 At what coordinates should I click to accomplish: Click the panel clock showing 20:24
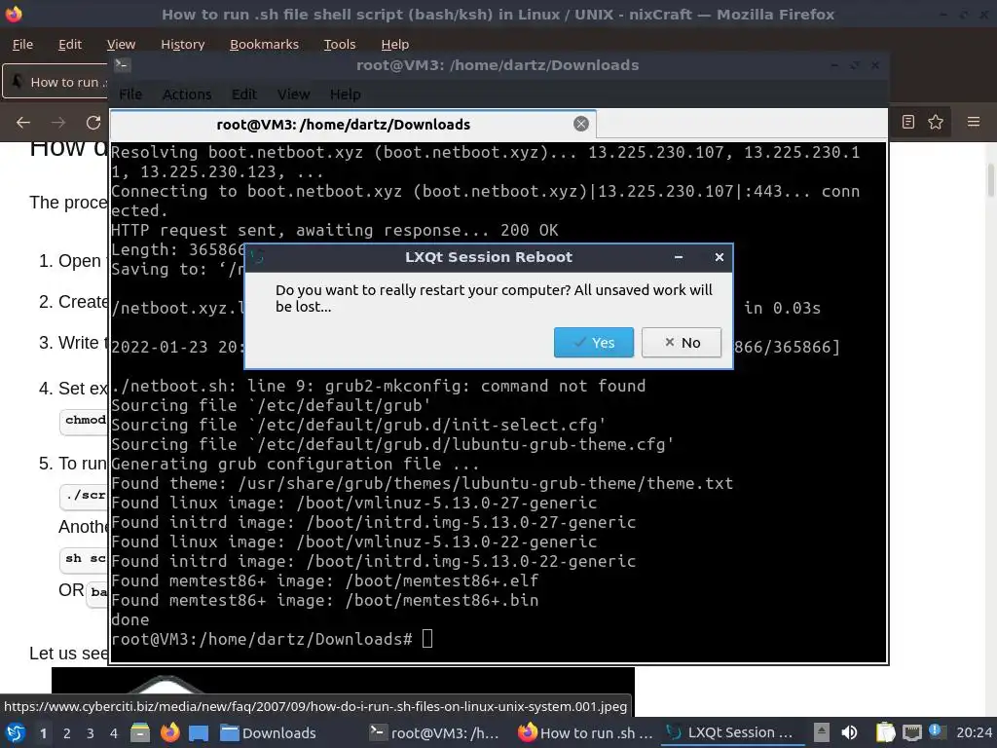pos(974,732)
